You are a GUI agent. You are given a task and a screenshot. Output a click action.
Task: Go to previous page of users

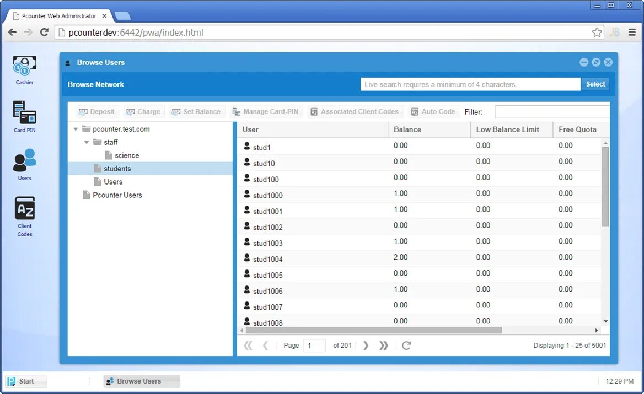pos(265,346)
